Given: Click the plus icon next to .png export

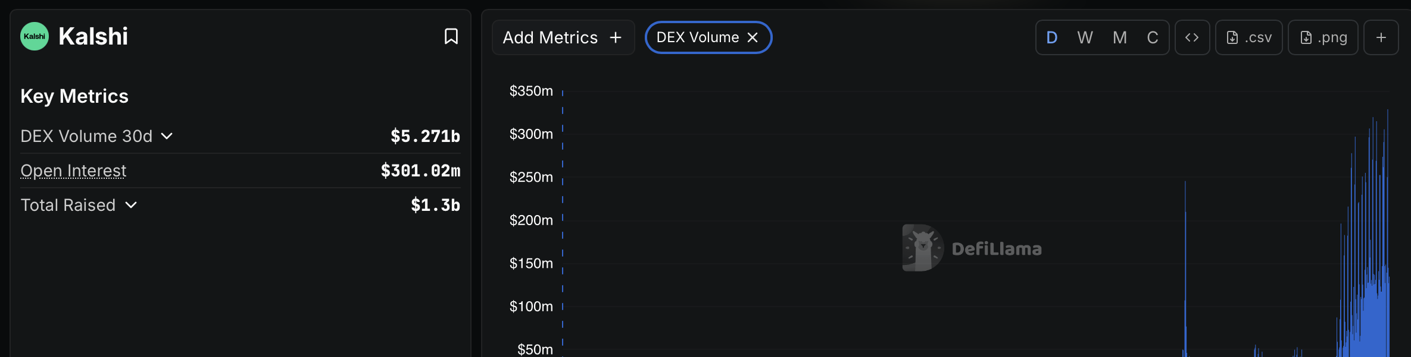Looking at the screenshot, I should click(1381, 37).
